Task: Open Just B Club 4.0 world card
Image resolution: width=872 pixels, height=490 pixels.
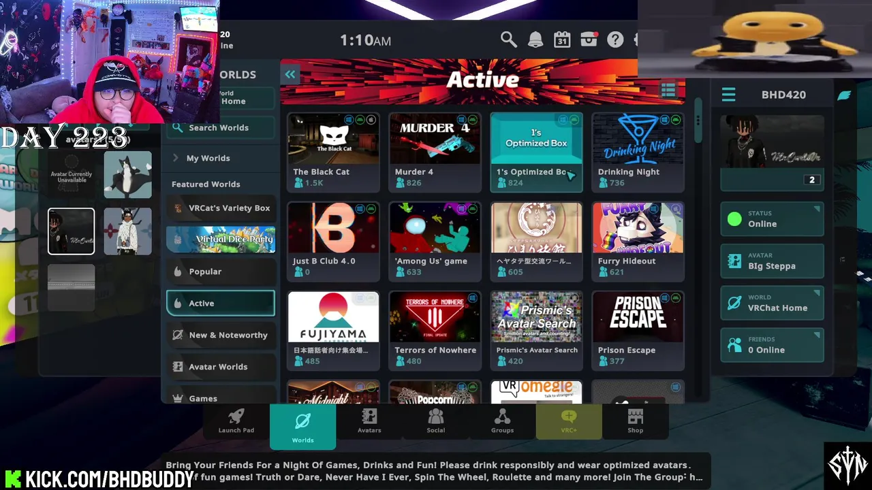Action: tap(333, 241)
